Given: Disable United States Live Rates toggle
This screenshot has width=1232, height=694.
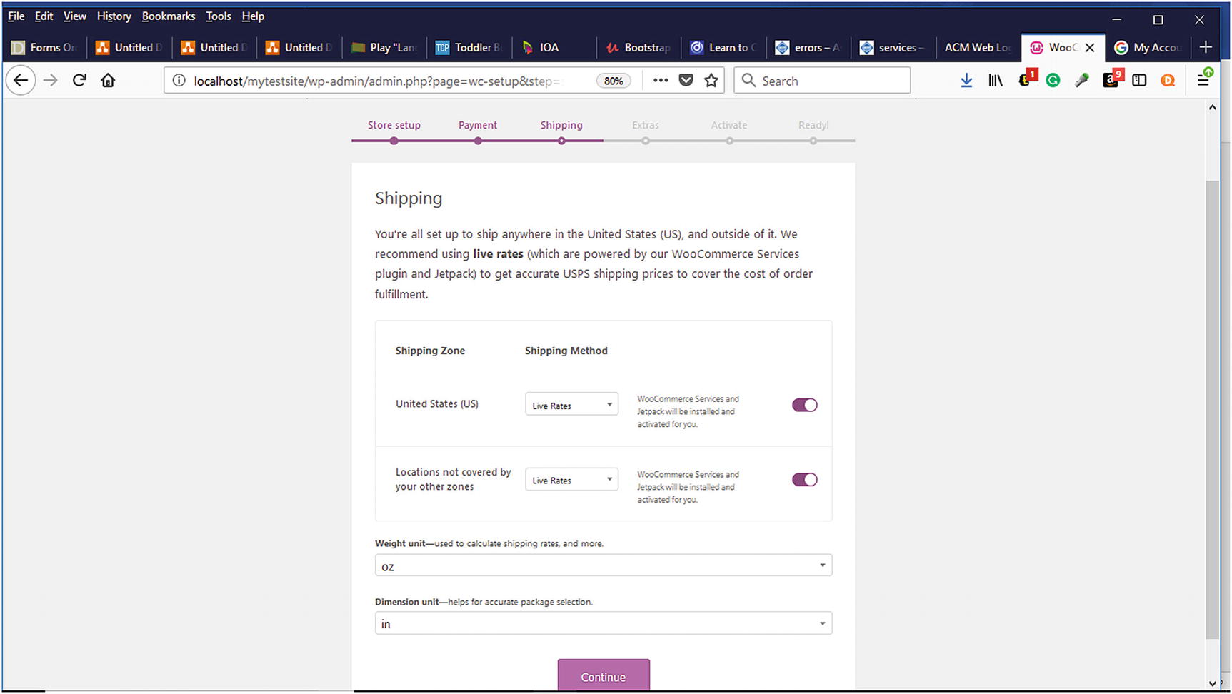Looking at the screenshot, I should 805,405.
